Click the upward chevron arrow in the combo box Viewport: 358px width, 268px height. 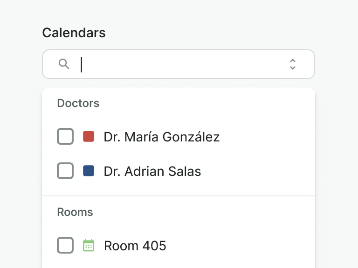[293, 60]
